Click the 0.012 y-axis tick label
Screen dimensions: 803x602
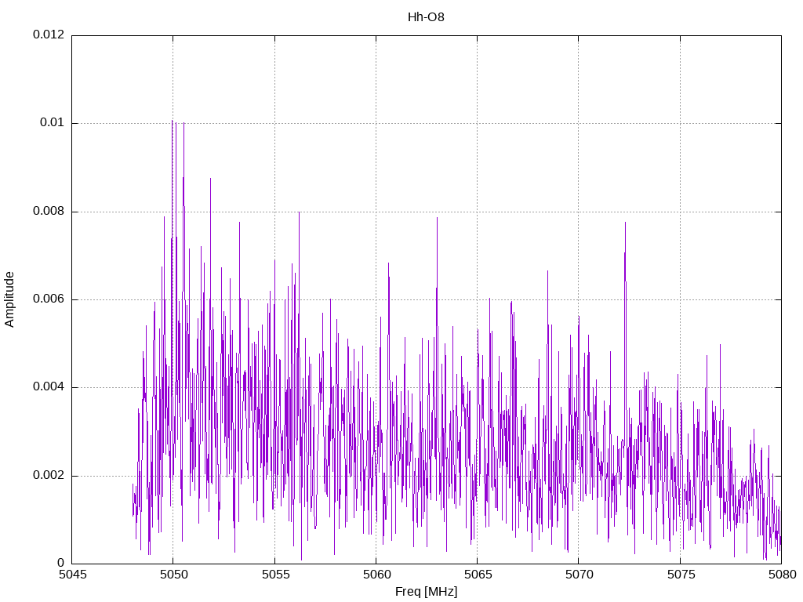pos(49,34)
